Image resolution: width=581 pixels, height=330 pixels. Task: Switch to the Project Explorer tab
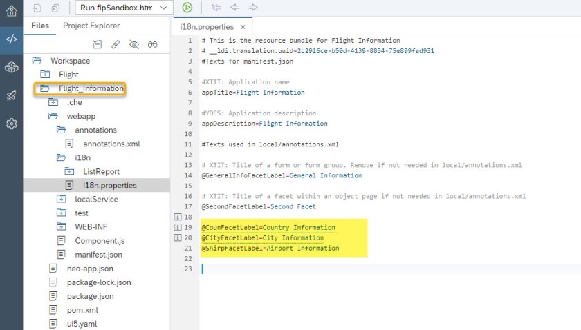coord(91,26)
